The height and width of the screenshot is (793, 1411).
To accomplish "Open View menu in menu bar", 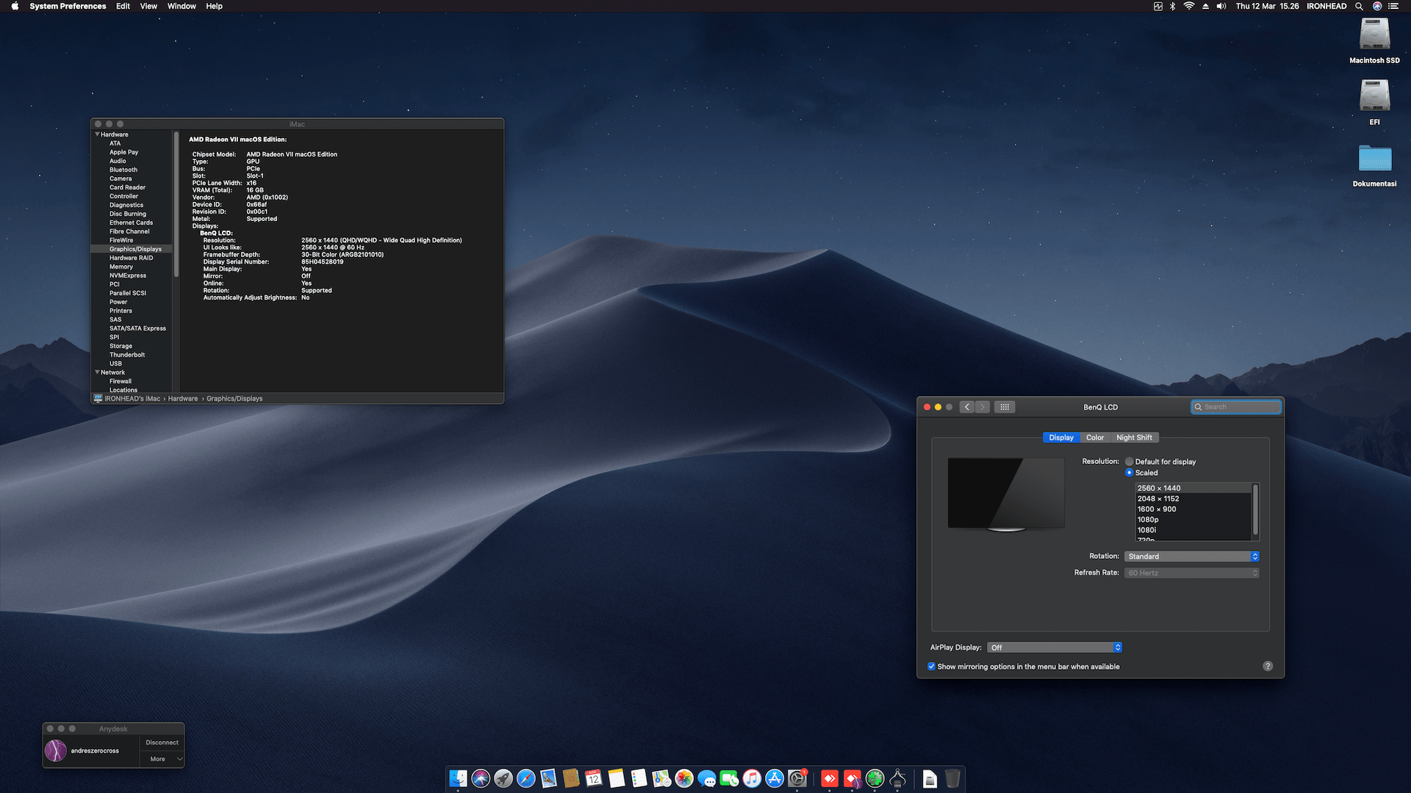I will pyautogui.click(x=148, y=6).
